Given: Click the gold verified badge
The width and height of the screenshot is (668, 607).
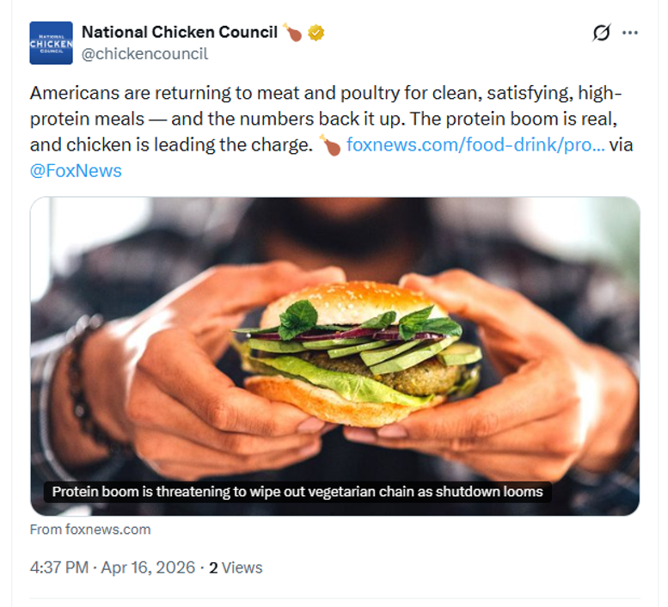Looking at the screenshot, I should click(x=316, y=33).
